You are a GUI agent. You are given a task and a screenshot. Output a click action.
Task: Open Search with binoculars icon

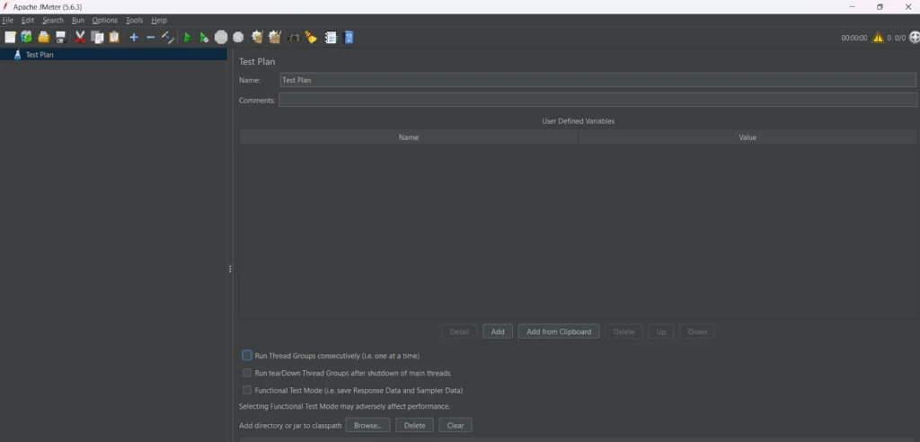point(294,38)
